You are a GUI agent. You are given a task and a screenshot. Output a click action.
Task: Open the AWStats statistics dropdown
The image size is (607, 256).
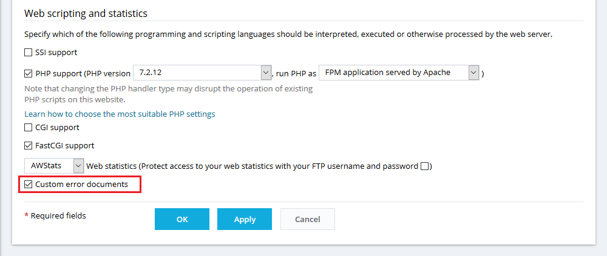click(53, 165)
